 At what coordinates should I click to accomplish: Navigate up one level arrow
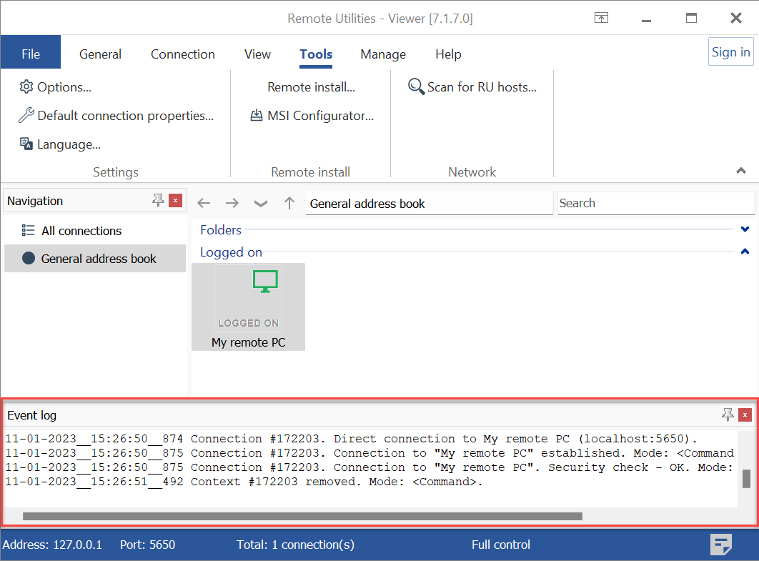tap(289, 203)
